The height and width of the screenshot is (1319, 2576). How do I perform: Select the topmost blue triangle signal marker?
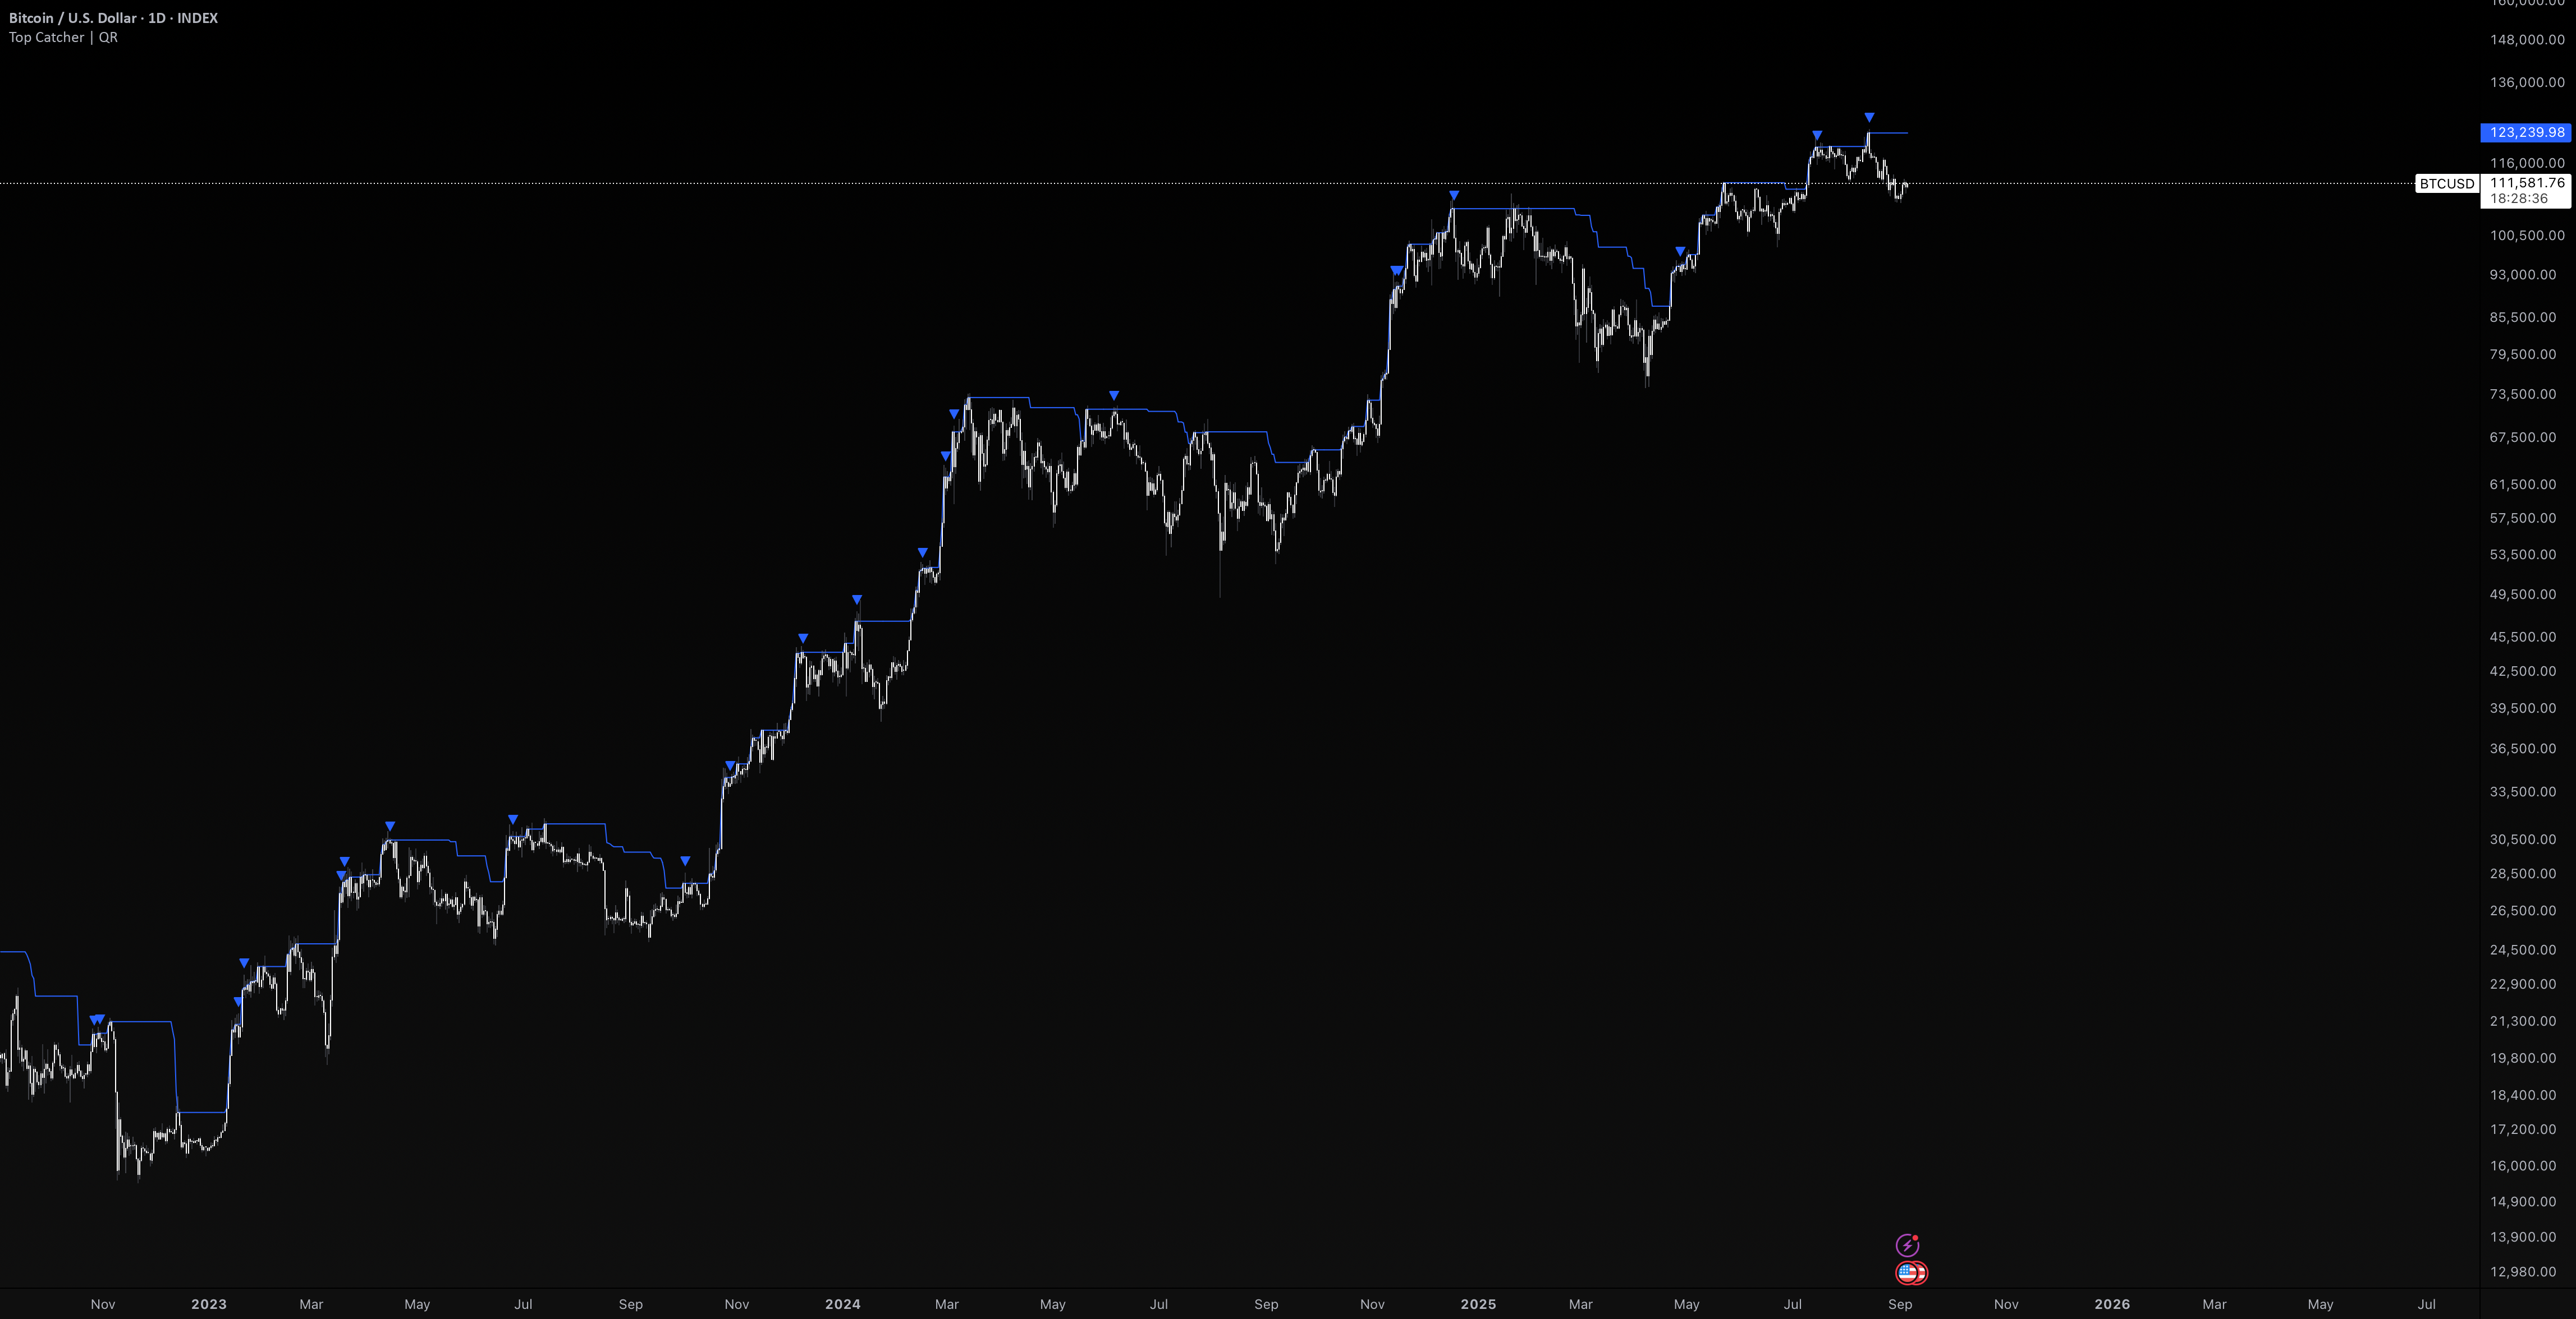pyautogui.click(x=1869, y=117)
